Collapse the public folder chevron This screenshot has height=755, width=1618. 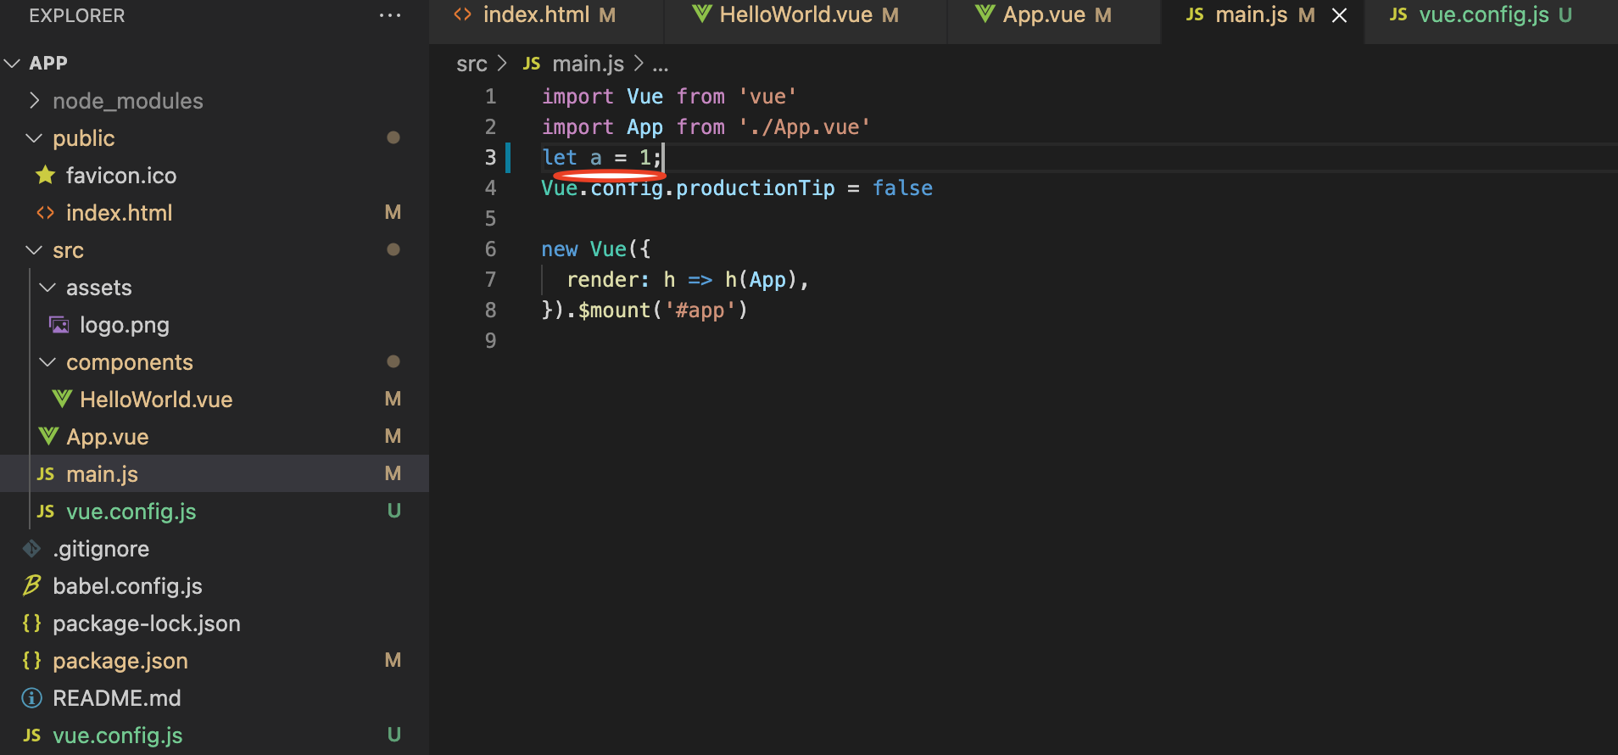[x=34, y=138]
